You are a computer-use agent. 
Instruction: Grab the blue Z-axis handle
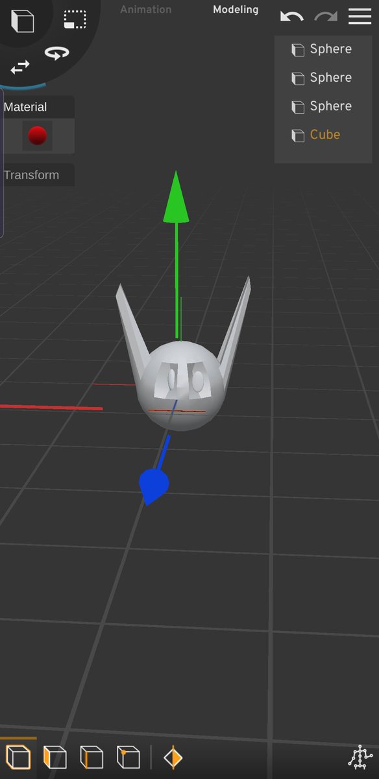(x=154, y=486)
